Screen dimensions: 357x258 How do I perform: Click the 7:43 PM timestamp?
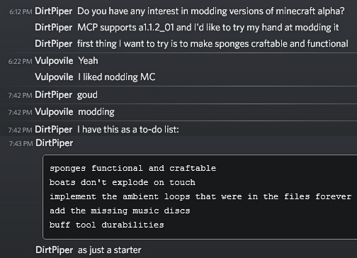(x=21, y=143)
